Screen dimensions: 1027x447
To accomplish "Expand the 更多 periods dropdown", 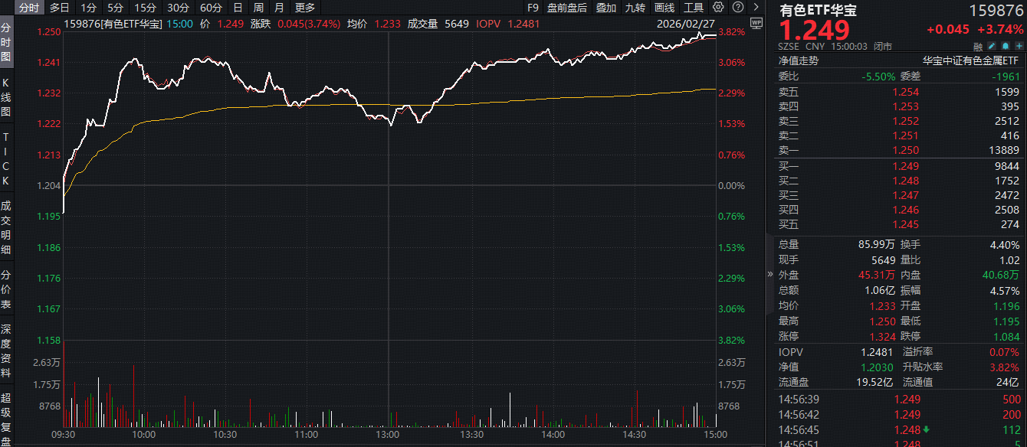I will pyautogui.click(x=305, y=8).
